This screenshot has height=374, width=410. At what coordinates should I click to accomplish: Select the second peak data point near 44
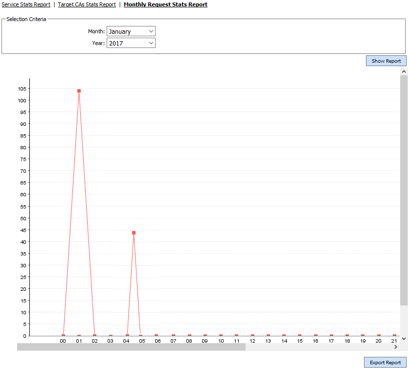(x=134, y=233)
